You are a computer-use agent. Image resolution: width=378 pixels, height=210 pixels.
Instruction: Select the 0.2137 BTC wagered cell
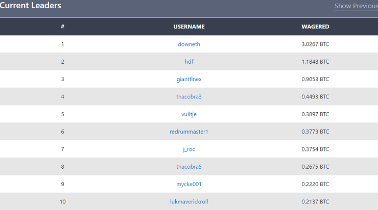click(x=315, y=201)
